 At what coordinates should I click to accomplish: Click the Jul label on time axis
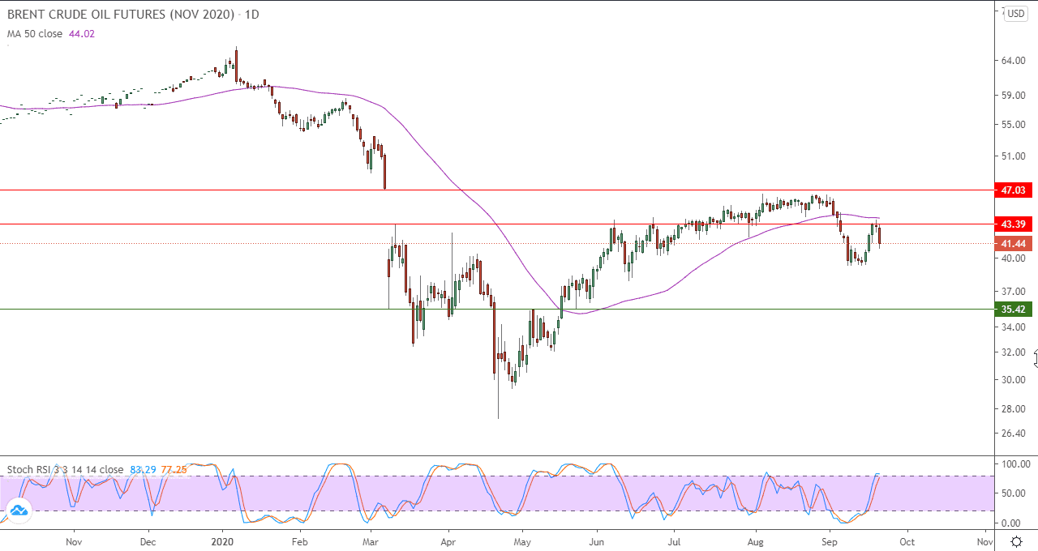pos(674,540)
